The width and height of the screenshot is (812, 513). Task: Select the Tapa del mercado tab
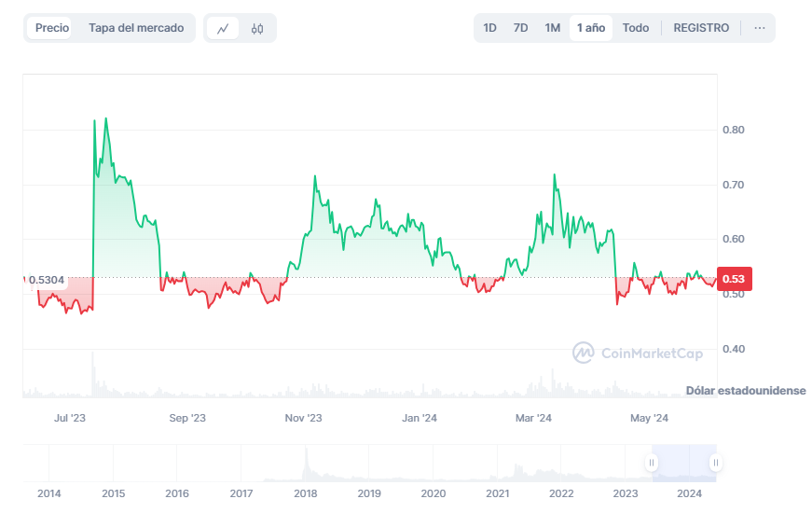(x=136, y=28)
